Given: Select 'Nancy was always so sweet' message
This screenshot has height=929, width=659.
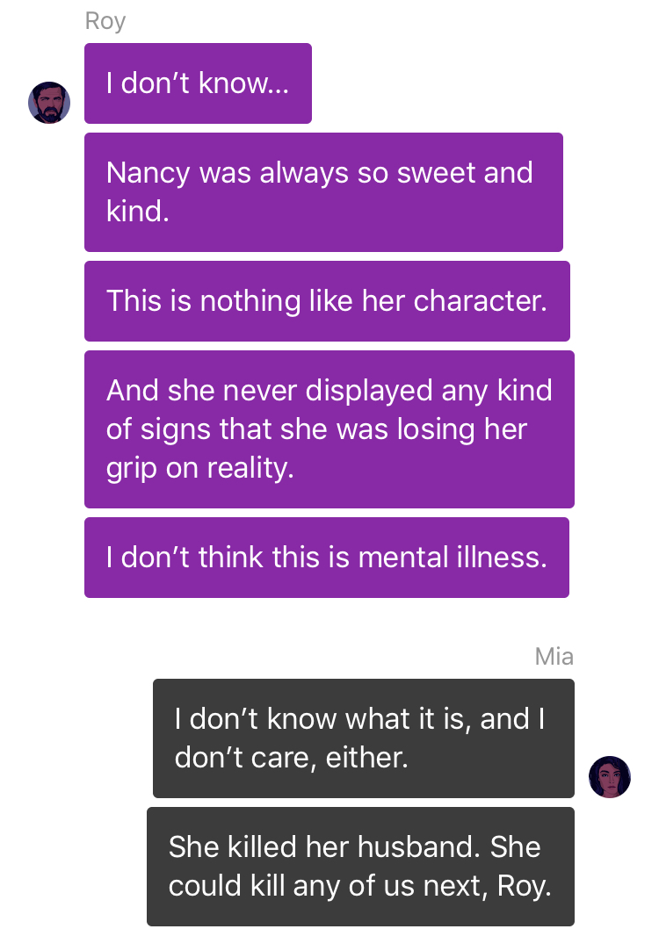Looking at the screenshot, I should pyautogui.click(x=323, y=192).
